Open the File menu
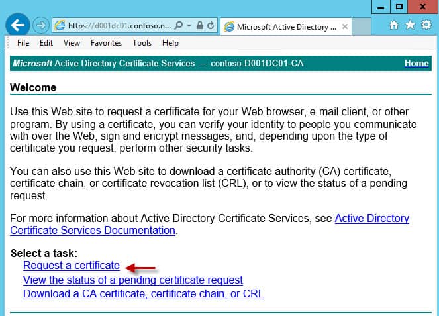The image size is (439, 316). (23, 43)
